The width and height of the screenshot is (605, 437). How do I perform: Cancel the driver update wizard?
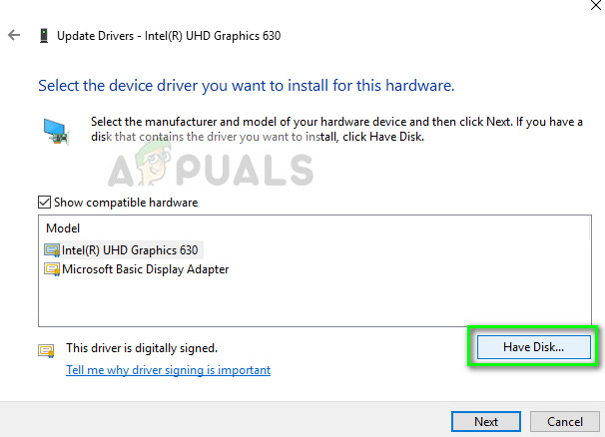pos(565,422)
